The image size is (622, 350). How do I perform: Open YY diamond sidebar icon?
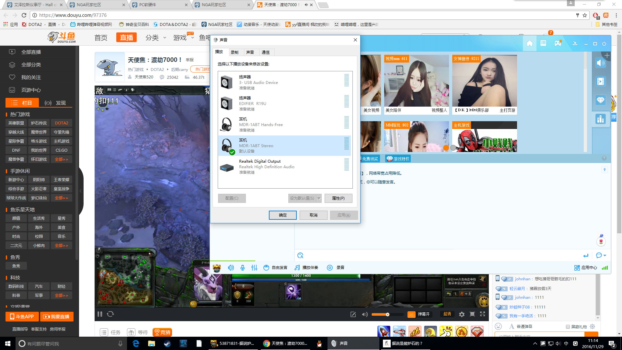click(x=600, y=100)
